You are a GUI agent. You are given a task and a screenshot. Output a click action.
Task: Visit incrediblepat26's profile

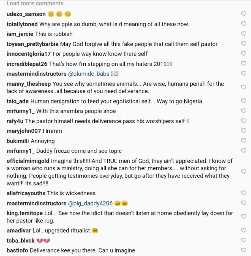pyautogui.click(x=26, y=64)
